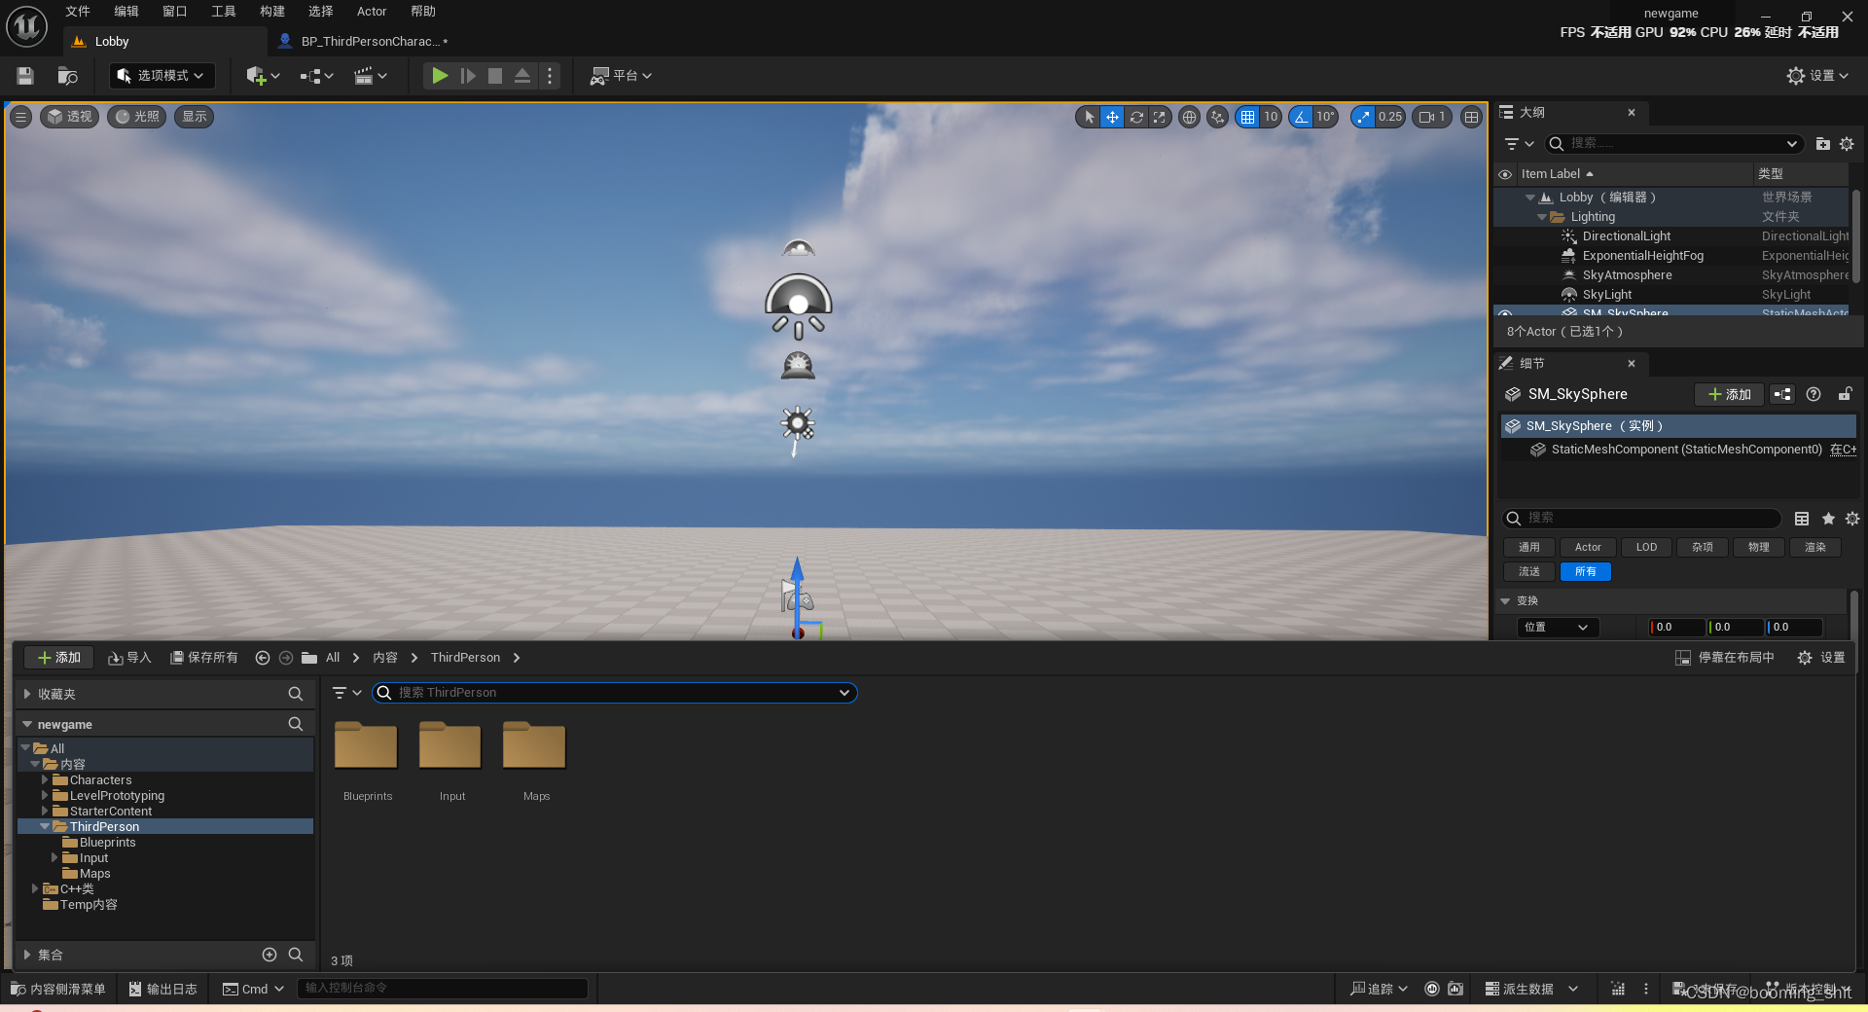
Task: Click 保存所有 save all button
Action: coord(204,658)
